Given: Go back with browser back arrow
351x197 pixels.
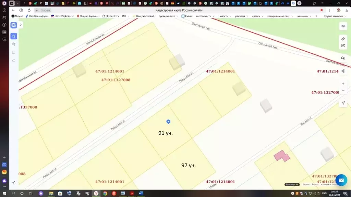Looking at the screenshot, I should pyautogui.click(x=13, y=10).
